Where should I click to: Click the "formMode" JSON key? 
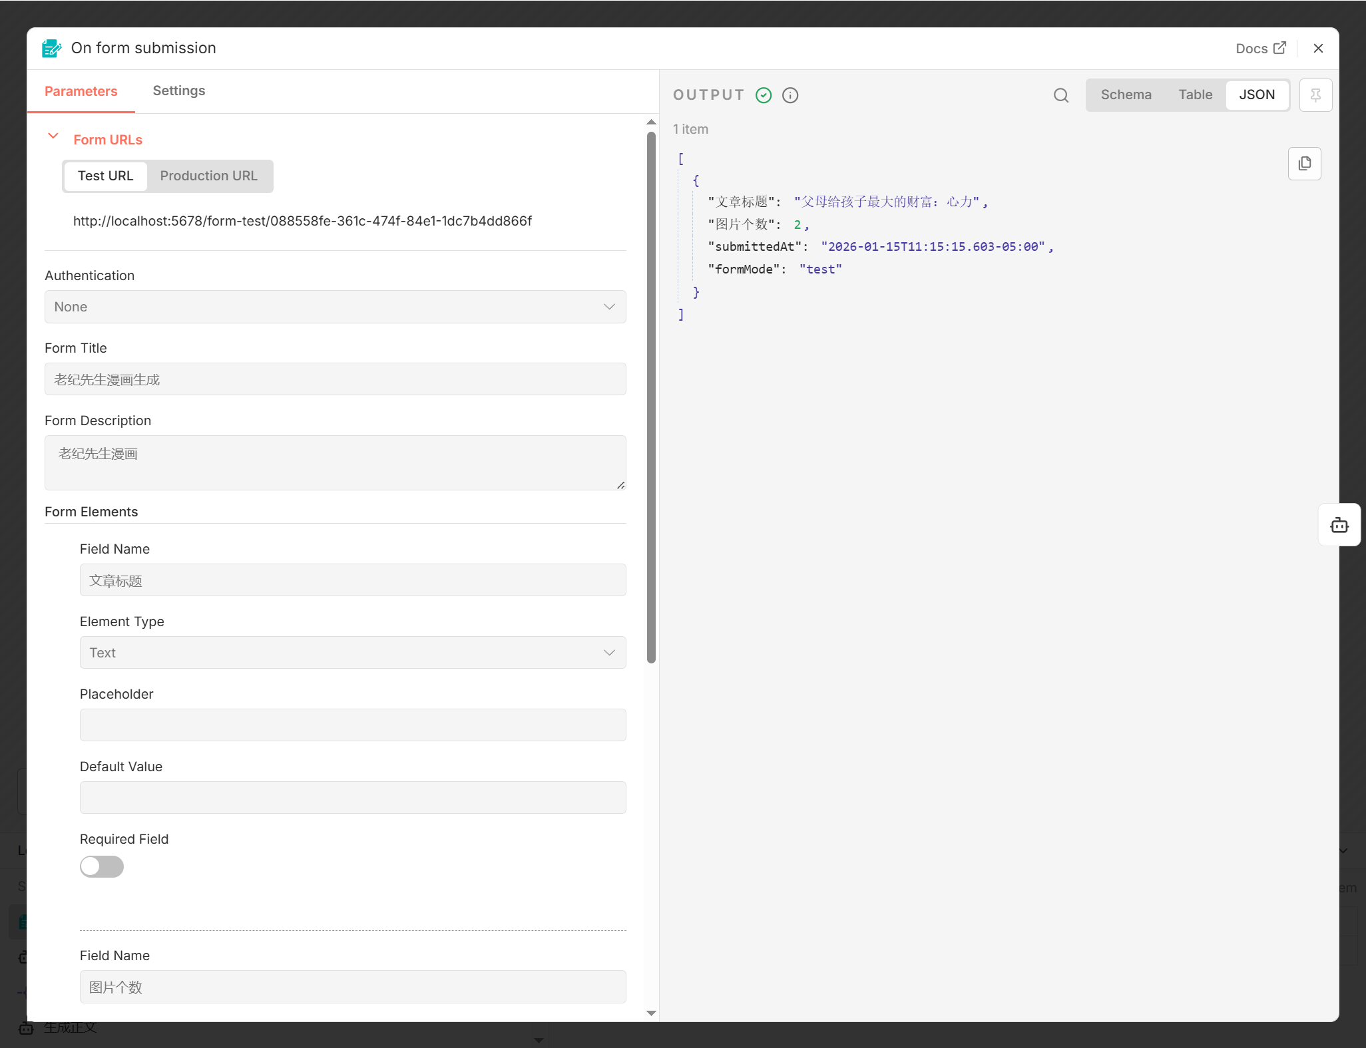tap(744, 269)
